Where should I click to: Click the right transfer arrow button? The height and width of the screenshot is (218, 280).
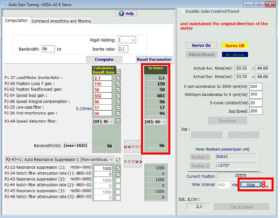133,161
